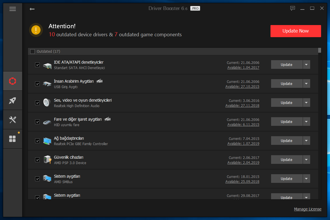Expand Update options for AMD PSP 3.0 Device

[x=306, y=160]
